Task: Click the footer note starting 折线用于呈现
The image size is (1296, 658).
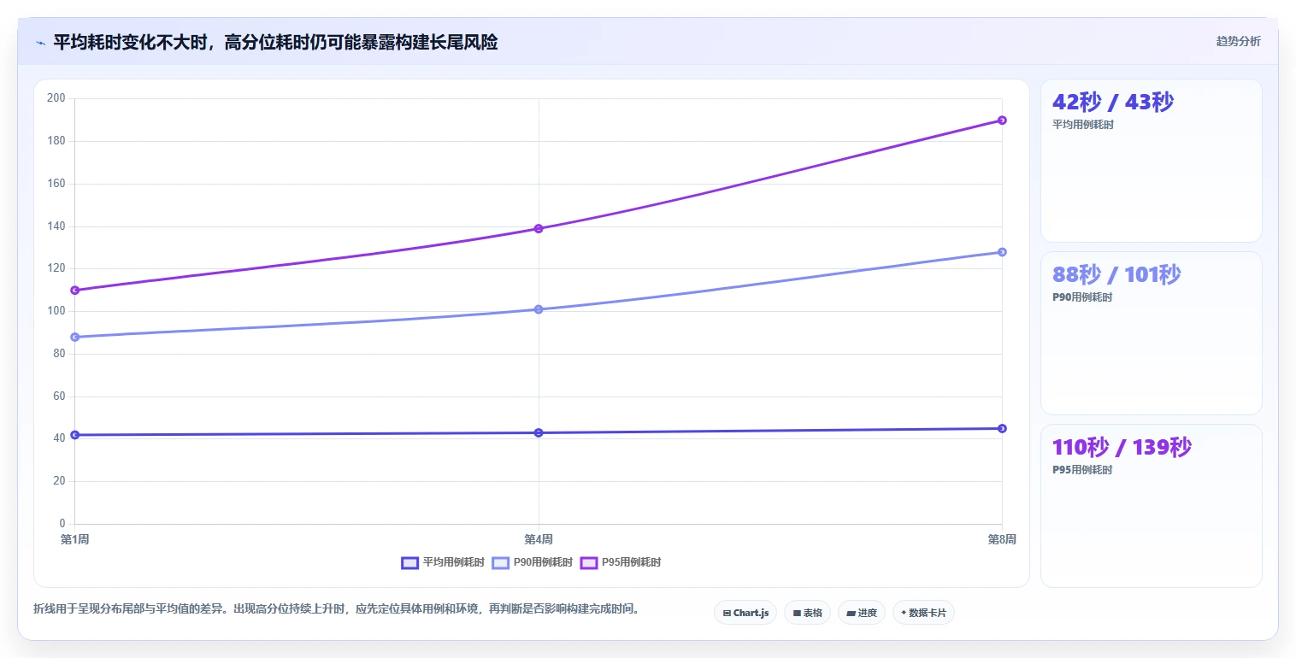Action: coord(336,609)
